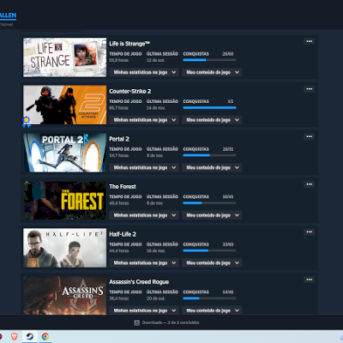Open the three-dot menu for Portal 2

pos(309,136)
